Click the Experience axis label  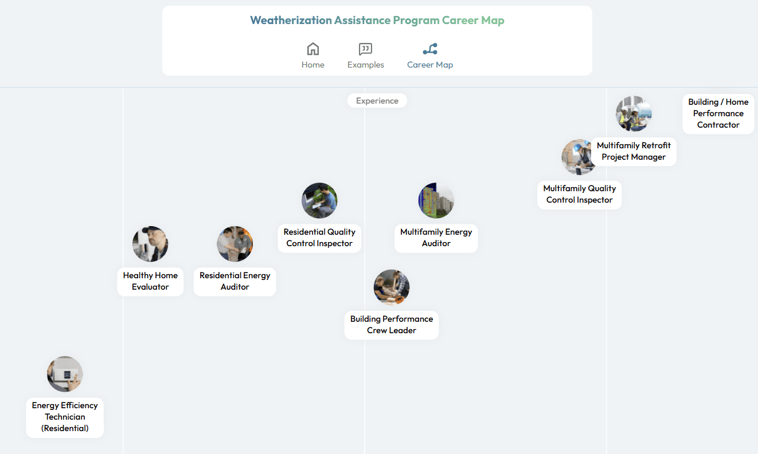(377, 100)
